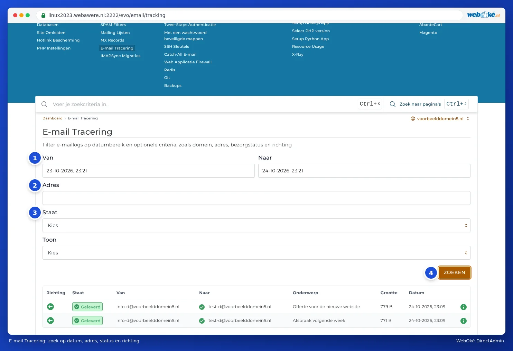Click subject 'Afspraak volgende week'
Image resolution: width=513 pixels, height=351 pixels.
[319, 321]
